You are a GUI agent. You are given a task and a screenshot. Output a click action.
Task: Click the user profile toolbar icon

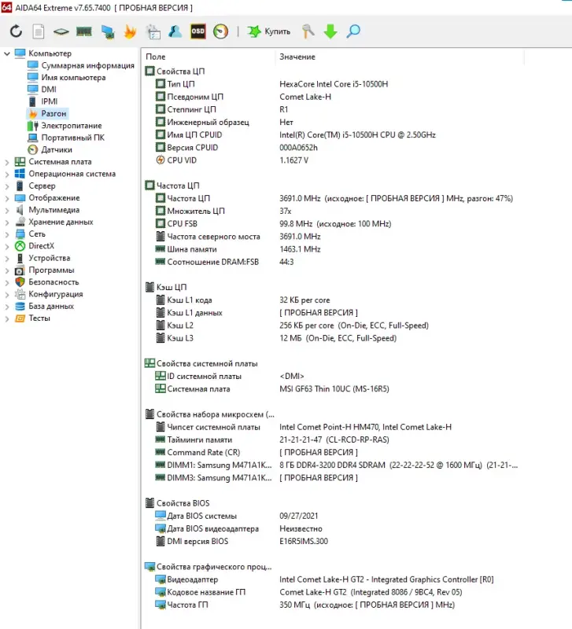coord(175,31)
